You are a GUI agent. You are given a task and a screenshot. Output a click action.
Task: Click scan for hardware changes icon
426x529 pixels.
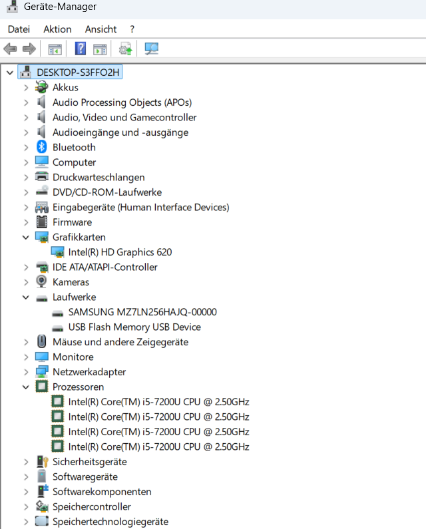pyautogui.click(x=152, y=49)
